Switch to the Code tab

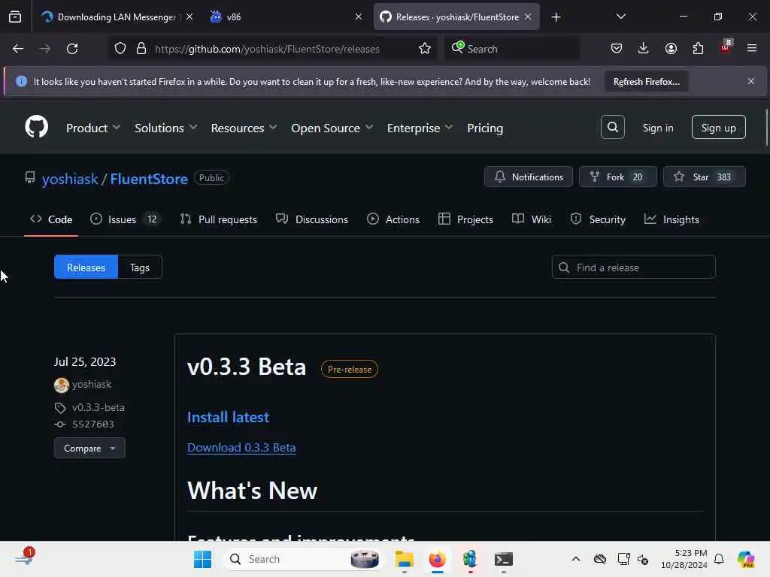[x=51, y=219]
